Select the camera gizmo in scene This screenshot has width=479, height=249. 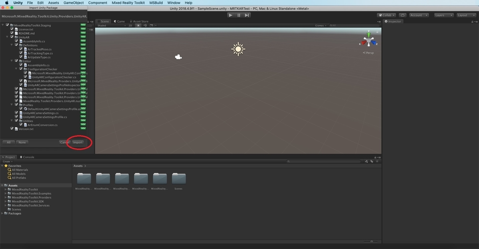coord(178,57)
